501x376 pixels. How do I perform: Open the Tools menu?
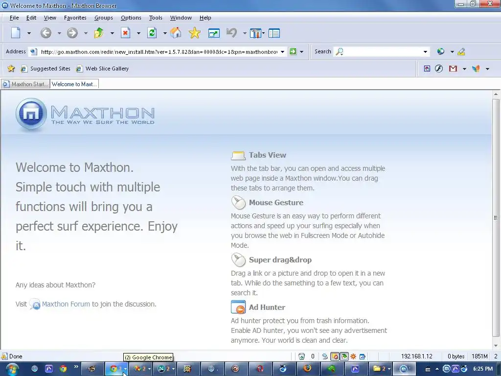click(x=156, y=18)
